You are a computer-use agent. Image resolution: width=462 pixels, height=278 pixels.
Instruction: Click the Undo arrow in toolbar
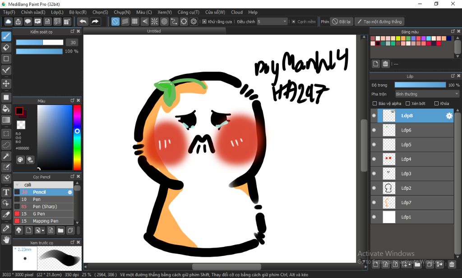[83, 22]
